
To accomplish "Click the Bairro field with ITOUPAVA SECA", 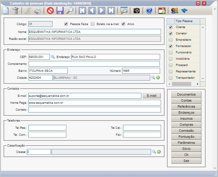I will tap(48, 71).
